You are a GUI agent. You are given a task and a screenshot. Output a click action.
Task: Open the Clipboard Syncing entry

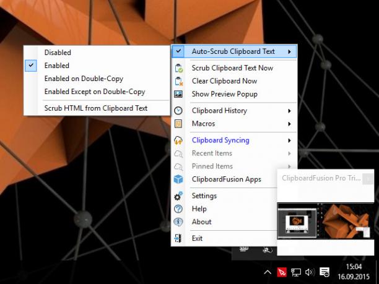[234, 140]
